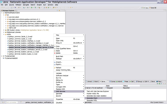Choose Properties in context menu
The height and width of the screenshot is (104, 167).
69,99
